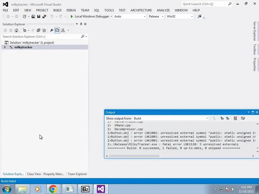This screenshot has width=259, height=194.
Task: Open the Server Explorer side tab
Action: tap(255, 31)
